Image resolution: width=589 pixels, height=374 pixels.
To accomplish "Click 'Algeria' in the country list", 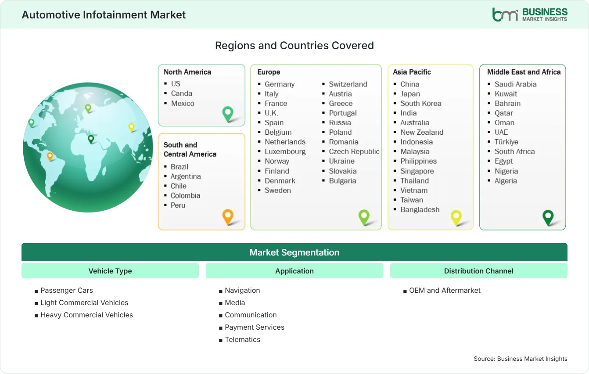I will [x=506, y=181].
